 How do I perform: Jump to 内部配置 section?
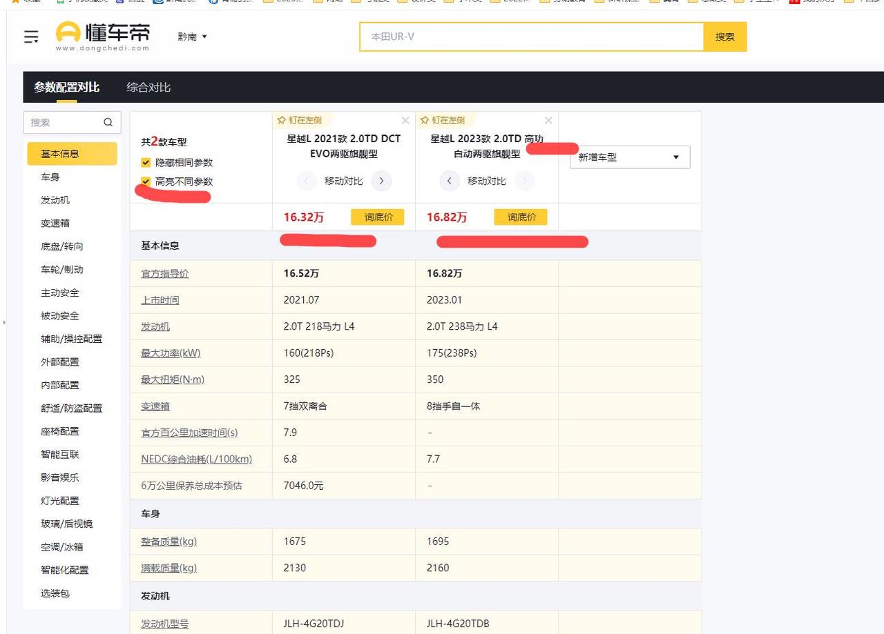pos(60,385)
